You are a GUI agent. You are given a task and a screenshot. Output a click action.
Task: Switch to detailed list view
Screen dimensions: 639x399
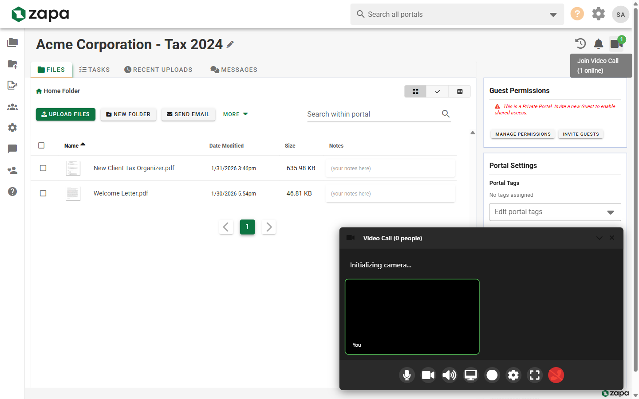point(415,91)
